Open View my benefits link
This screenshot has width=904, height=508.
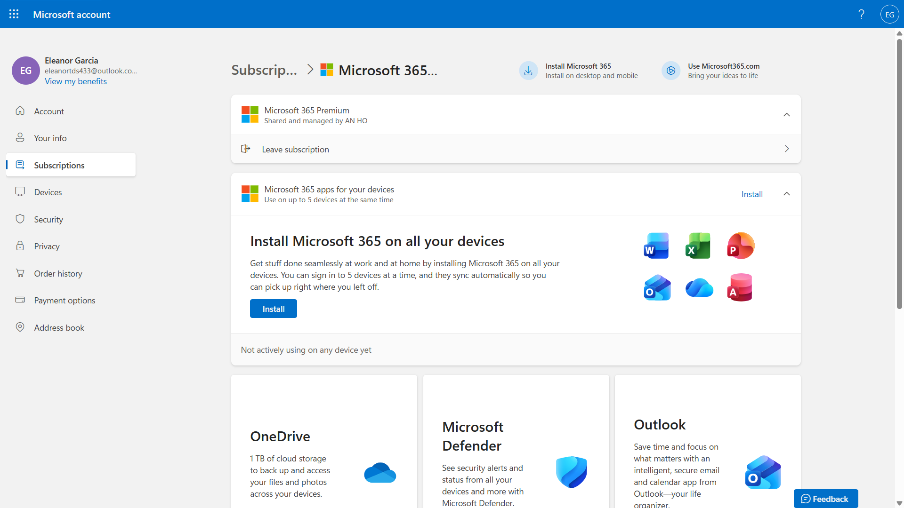coord(75,81)
